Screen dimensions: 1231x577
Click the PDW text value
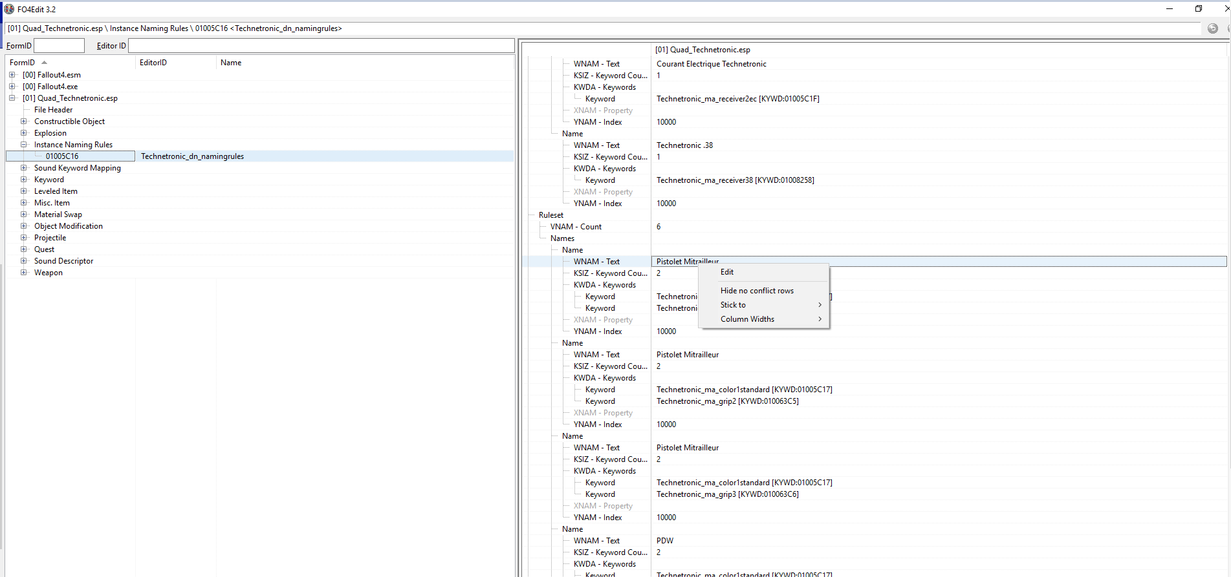(665, 541)
